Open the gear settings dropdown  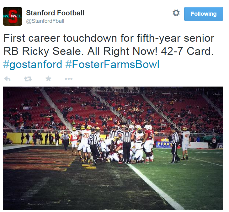click(176, 13)
